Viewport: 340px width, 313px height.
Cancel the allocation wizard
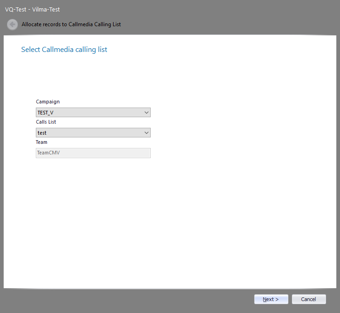click(309, 299)
